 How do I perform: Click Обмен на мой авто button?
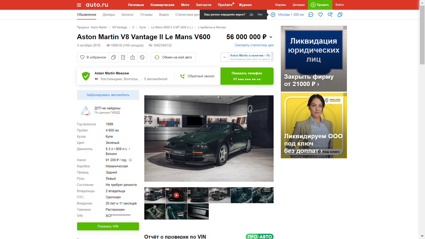tap(173, 57)
